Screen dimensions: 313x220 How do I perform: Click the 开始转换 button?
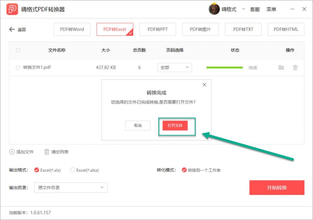click(x=277, y=188)
